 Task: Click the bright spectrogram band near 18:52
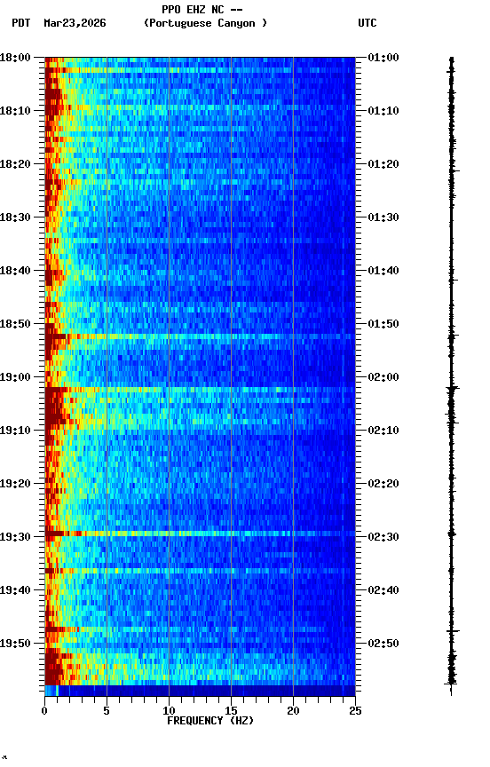coord(200,336)
